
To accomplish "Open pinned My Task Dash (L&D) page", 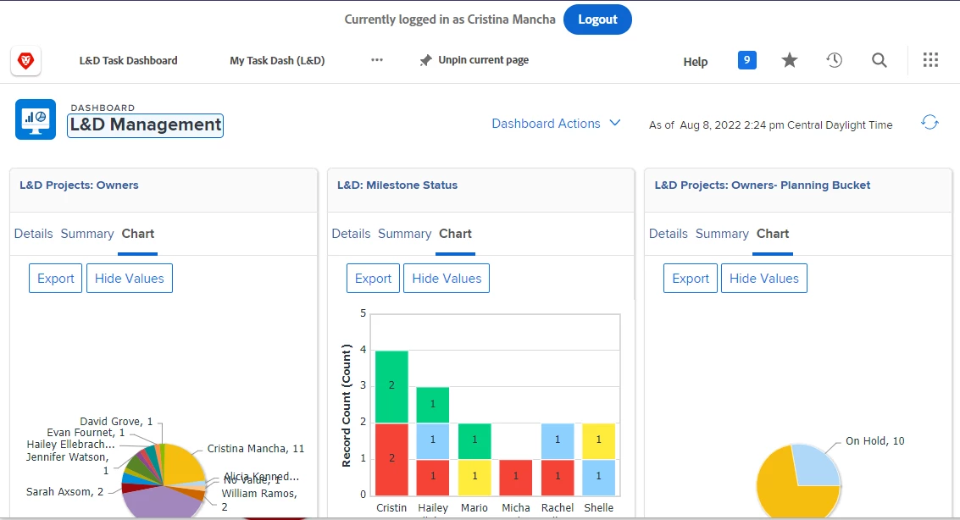I will (x=277, y=61).
